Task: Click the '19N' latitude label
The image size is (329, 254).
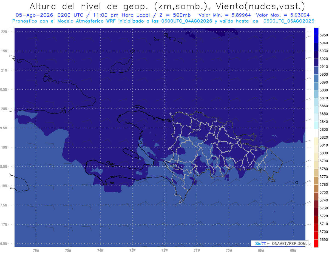Action: [4, 147]
